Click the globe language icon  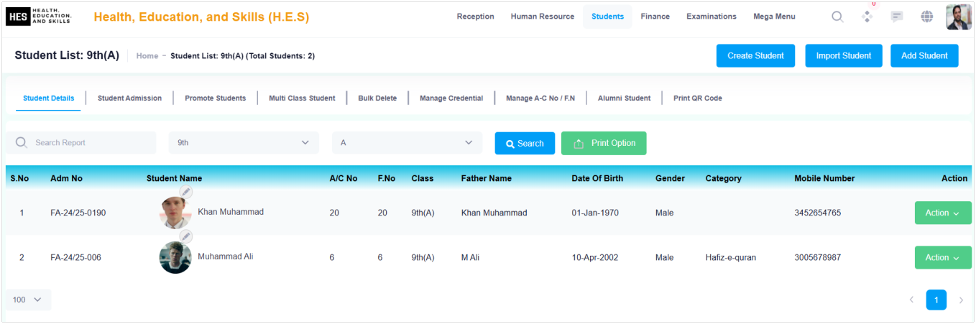pos(927,17)
